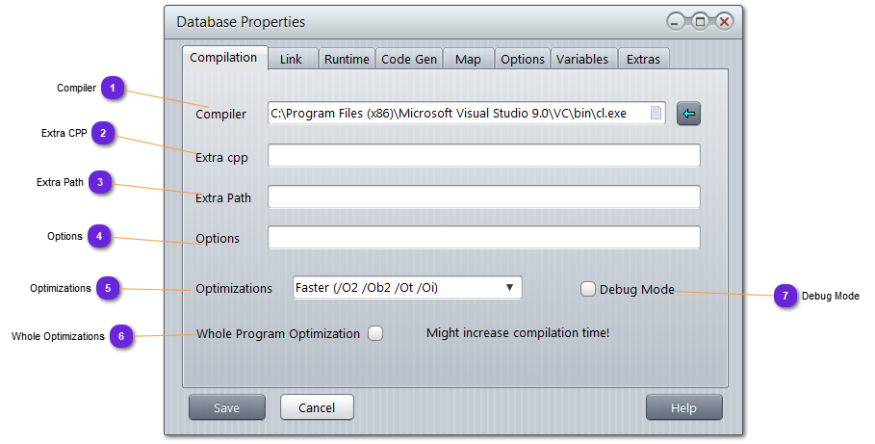The height and width of the screenshot is (444, 875).
Task: Show the Extras tab
Action: coord(643,59)
